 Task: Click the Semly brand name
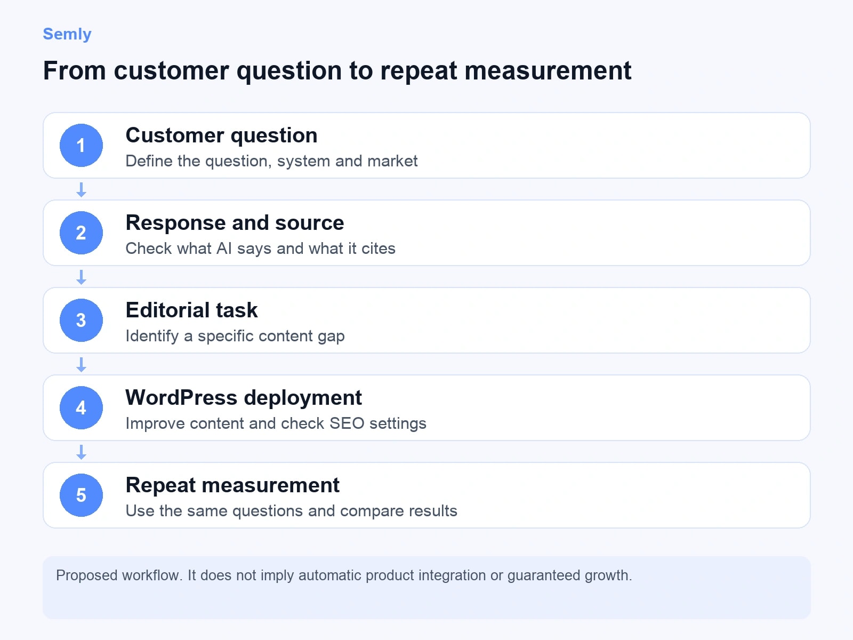click(x=67, y=34)
